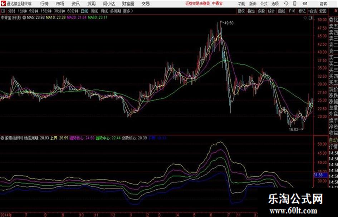Click the 16.02 low price marker
338x217 pixels.
[x=293, y=129]
